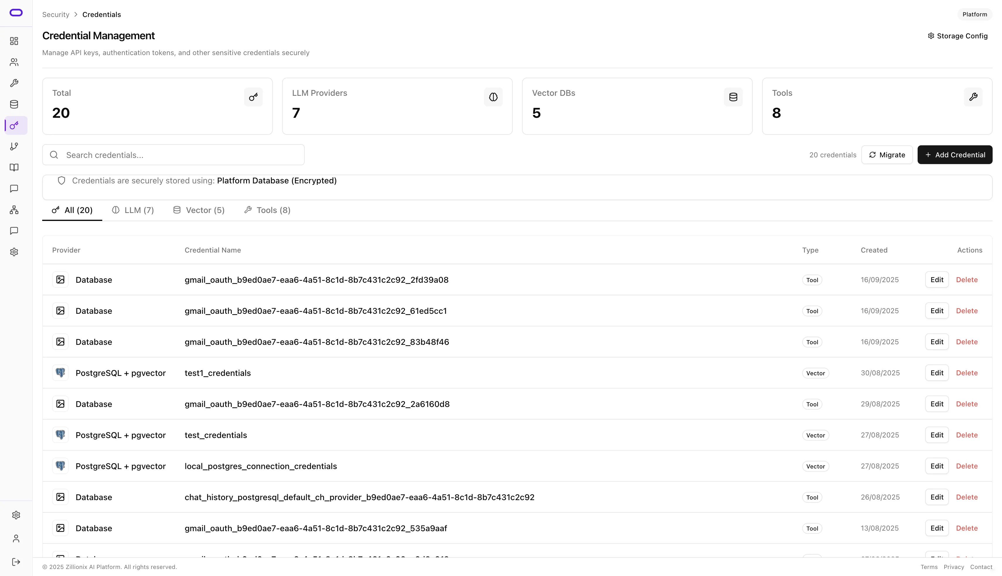Open the dashboard grid icon in sidebar
The height and width of the screenshot is (576, 1002).
click(14, 41)
